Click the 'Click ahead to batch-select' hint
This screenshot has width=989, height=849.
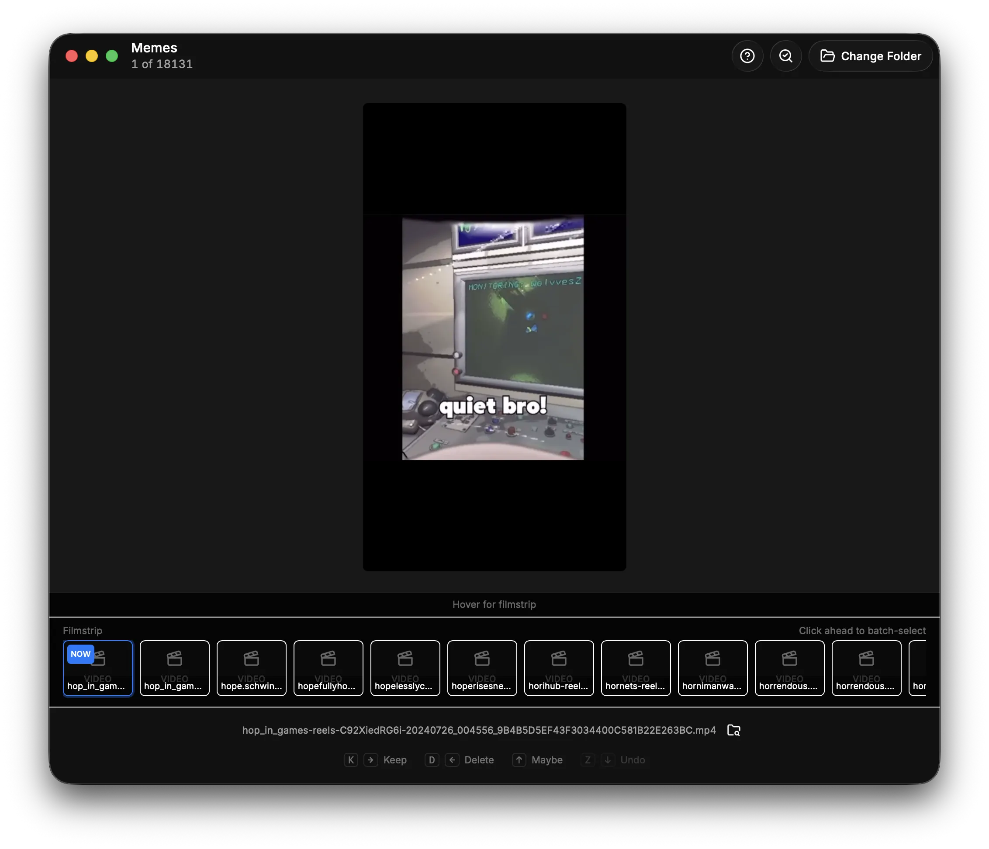(x=862, y=631)
